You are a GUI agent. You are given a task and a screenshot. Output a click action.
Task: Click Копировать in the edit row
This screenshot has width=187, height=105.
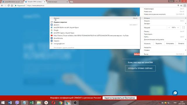point(170,43)
